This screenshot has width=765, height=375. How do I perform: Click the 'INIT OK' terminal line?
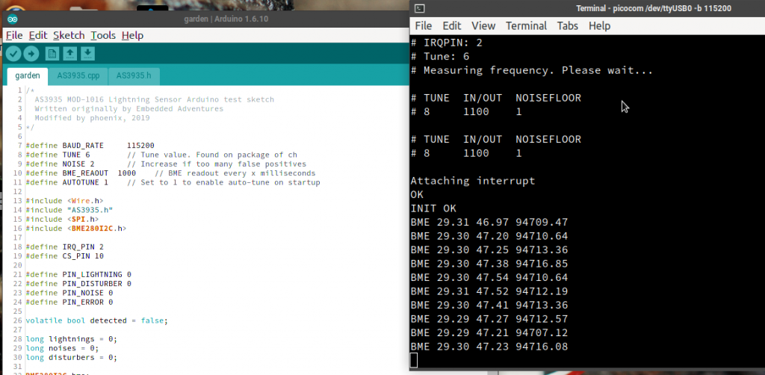click(x=433, y=208)
